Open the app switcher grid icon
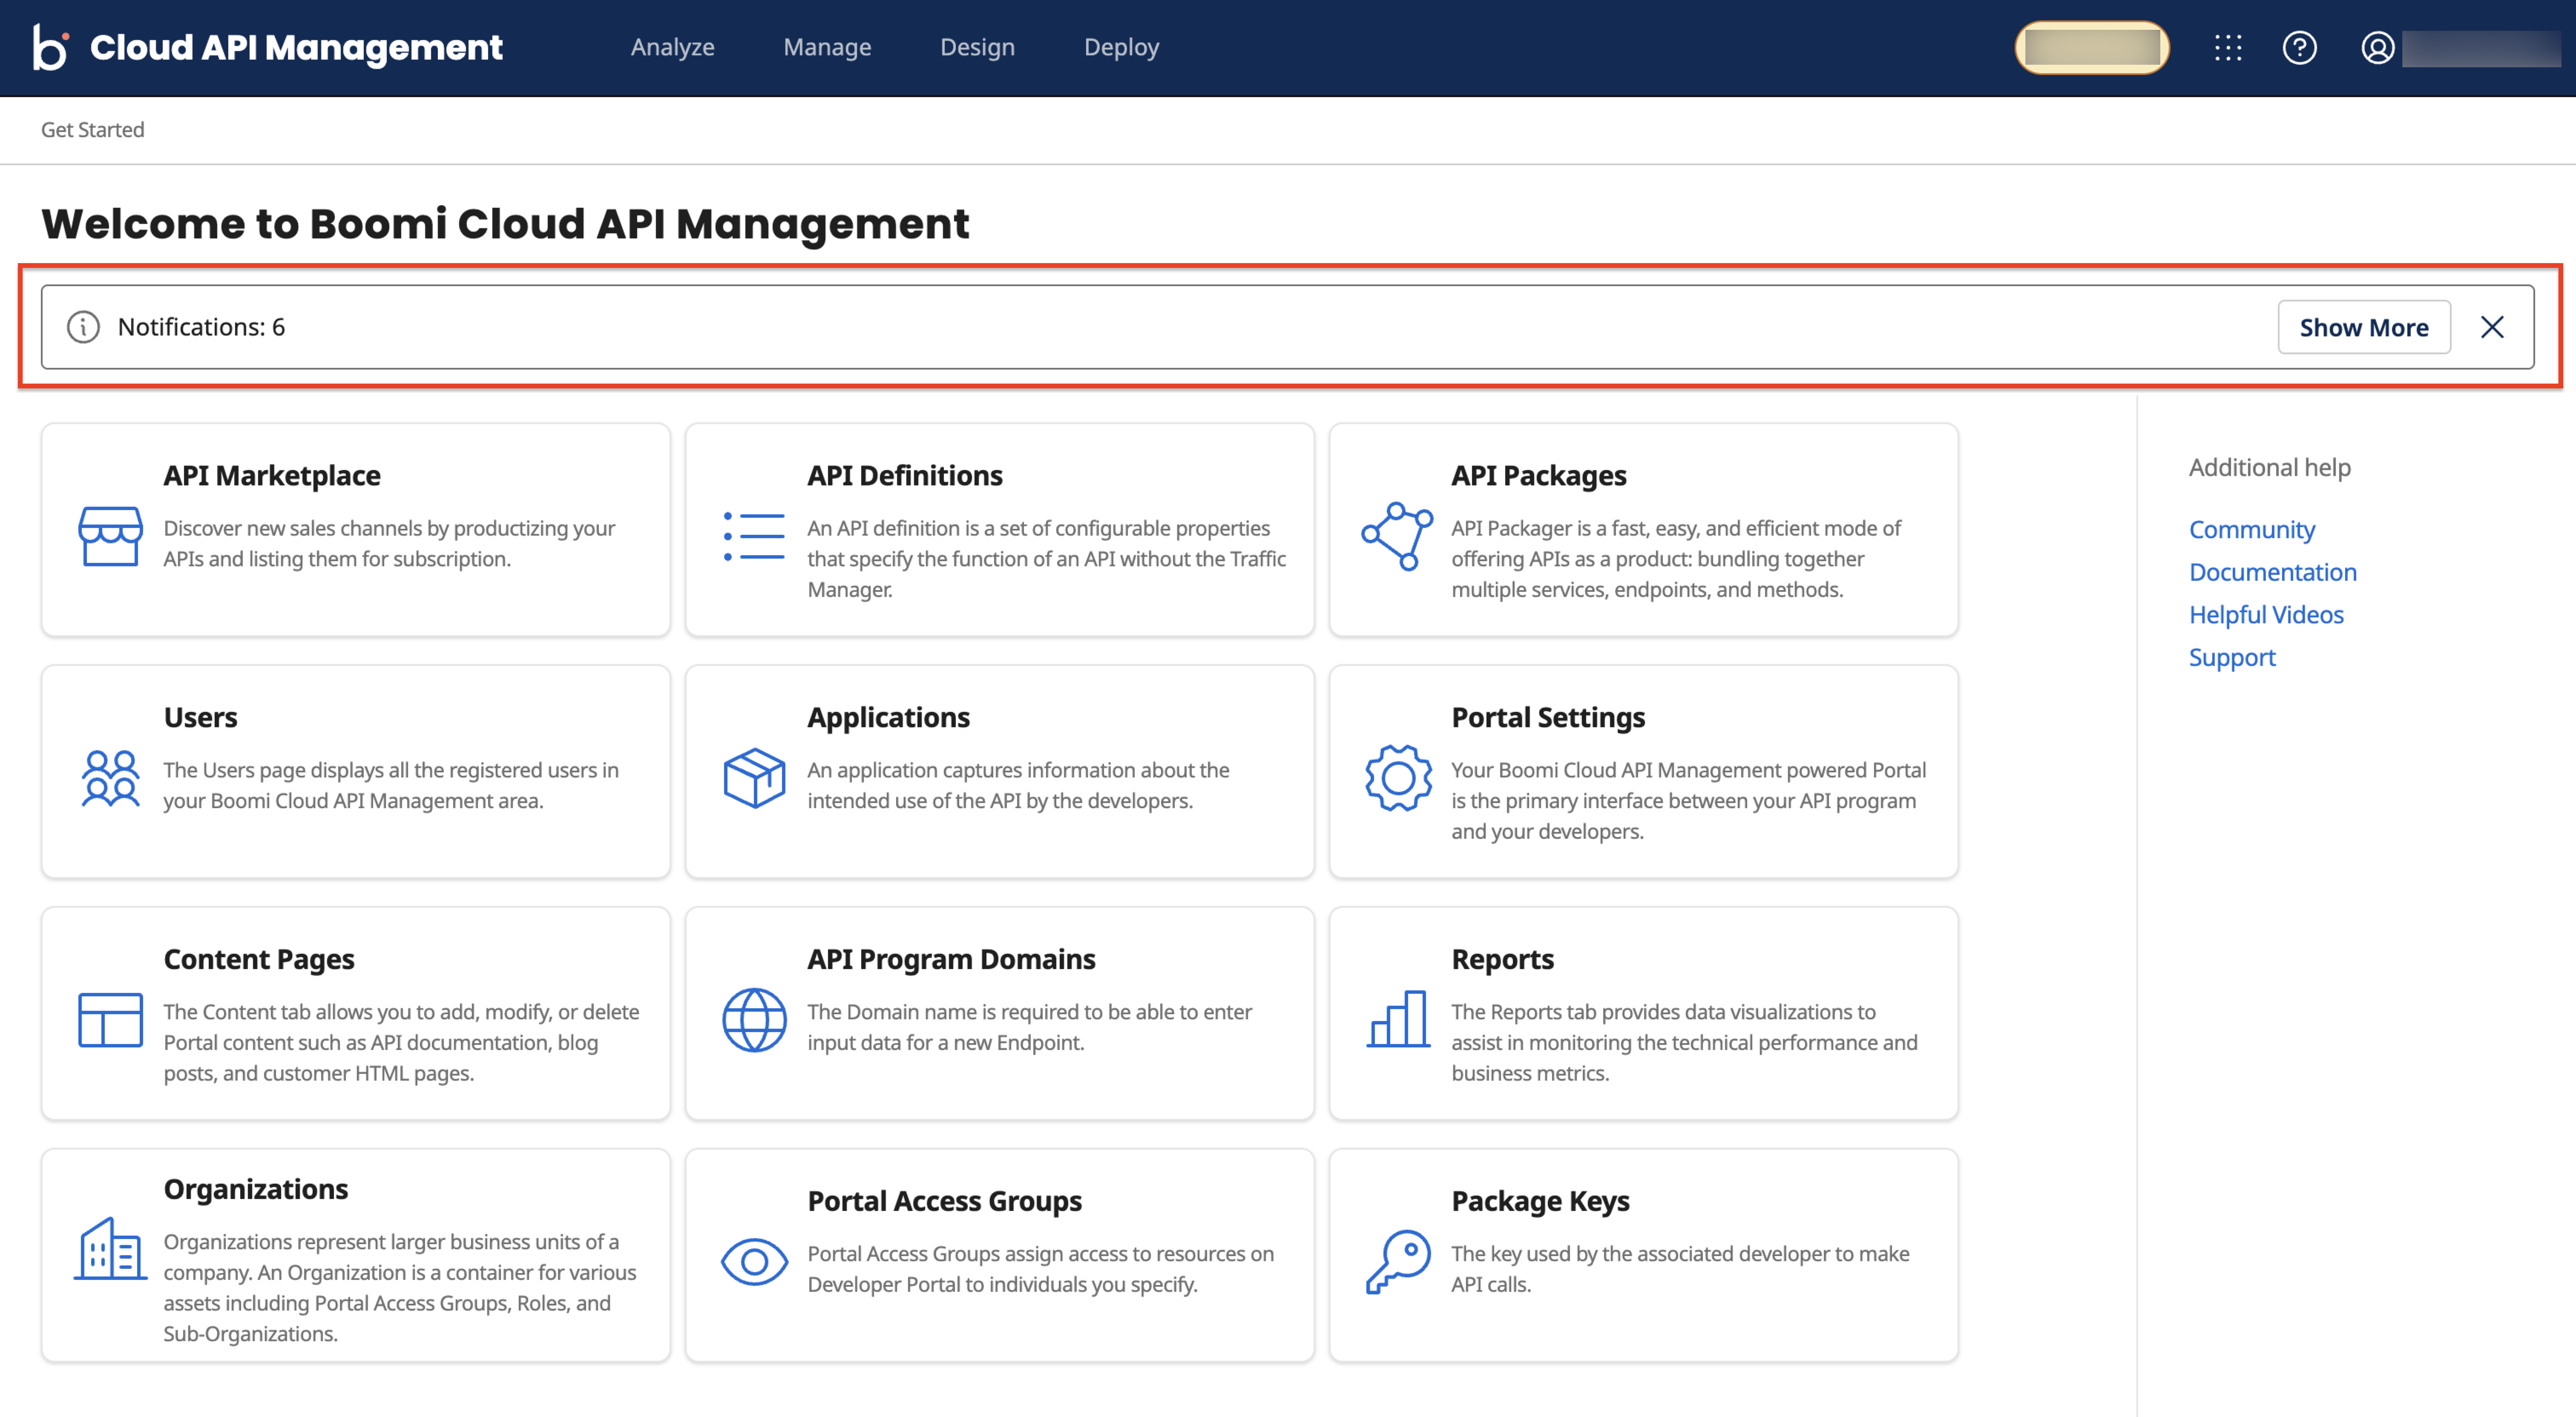The height and width of the screenshot is (1417, 2576). pyautogui.click(x=2227, y=47)
